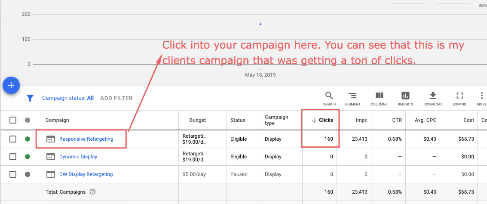Open Campaign status: All filter

[68, 98]
